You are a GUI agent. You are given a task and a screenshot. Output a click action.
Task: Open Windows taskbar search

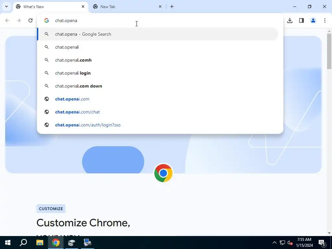(23, 243)
